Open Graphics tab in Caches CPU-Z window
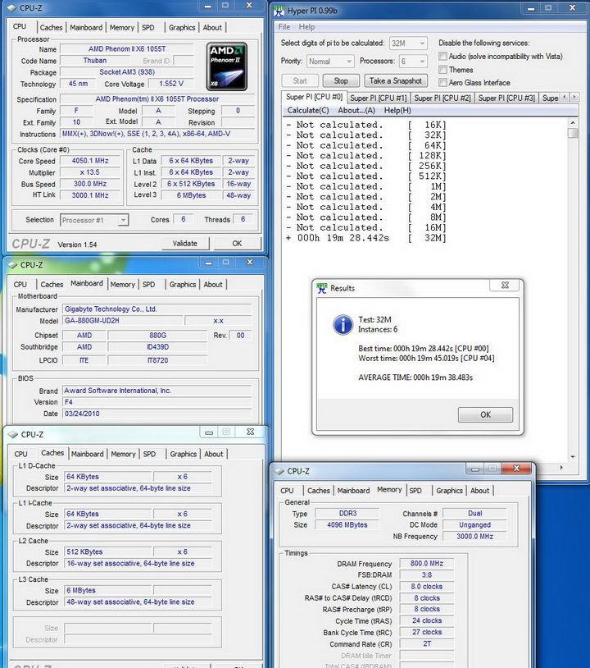 [184, 454]
